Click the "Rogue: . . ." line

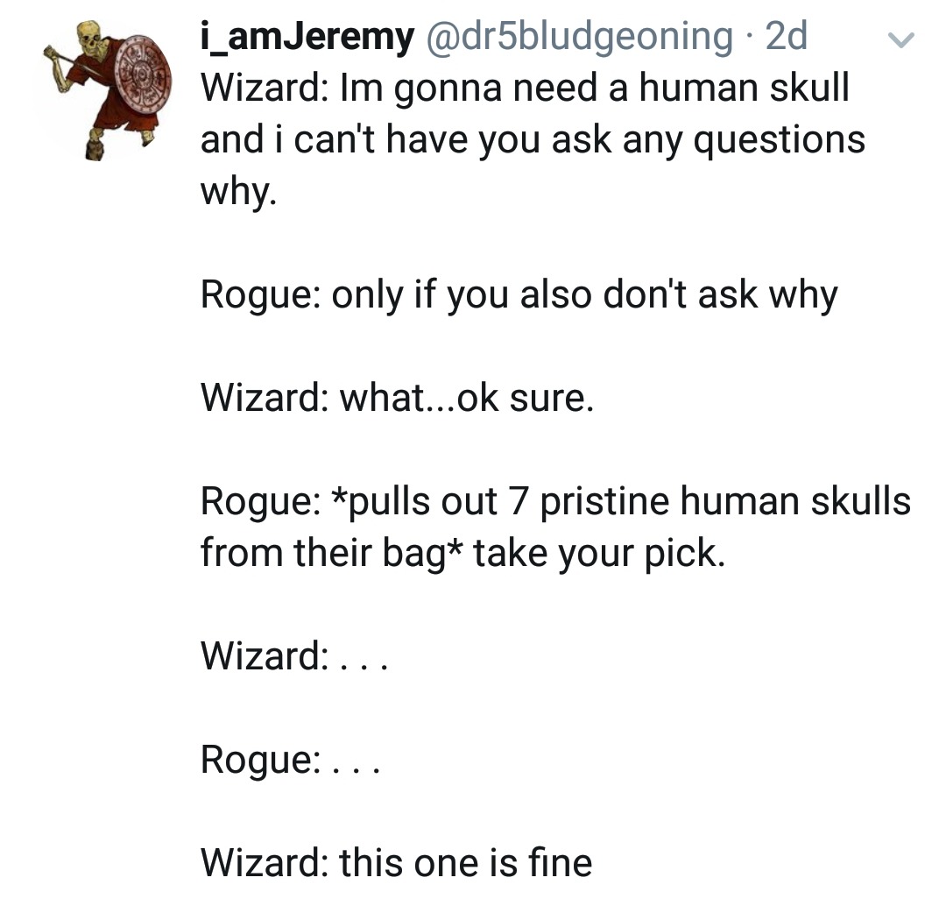click(x=290, y=760)
